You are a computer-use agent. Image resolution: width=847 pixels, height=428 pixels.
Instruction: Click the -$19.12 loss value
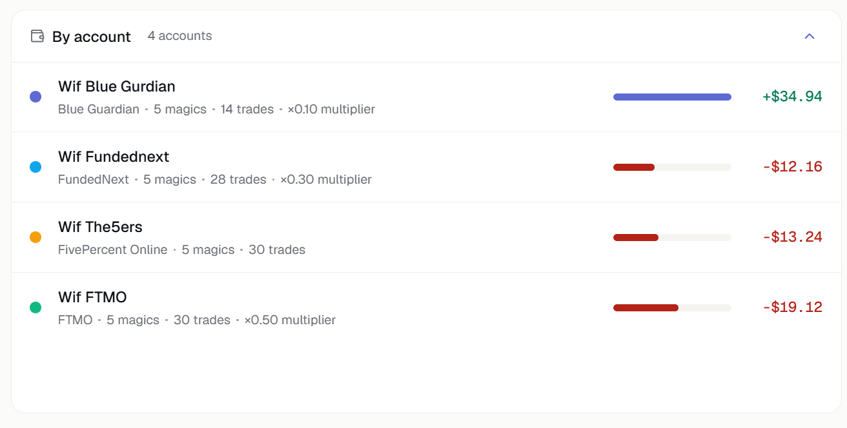[792, 307]
